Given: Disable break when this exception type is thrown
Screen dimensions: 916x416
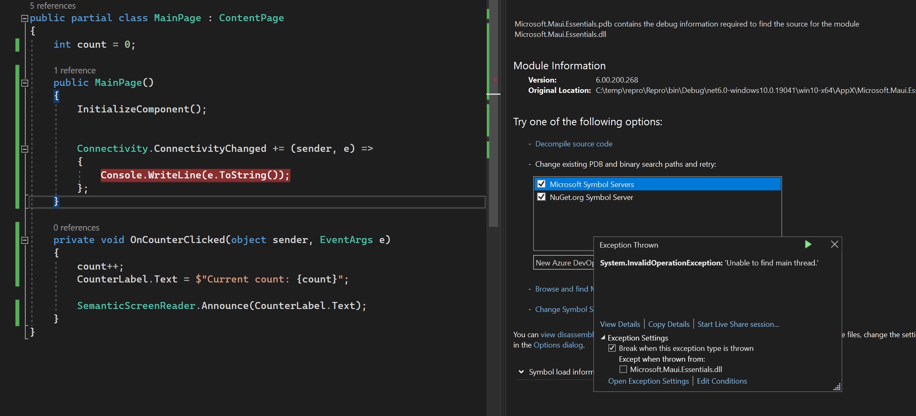Looking at the screenshot, I should 612,348.
